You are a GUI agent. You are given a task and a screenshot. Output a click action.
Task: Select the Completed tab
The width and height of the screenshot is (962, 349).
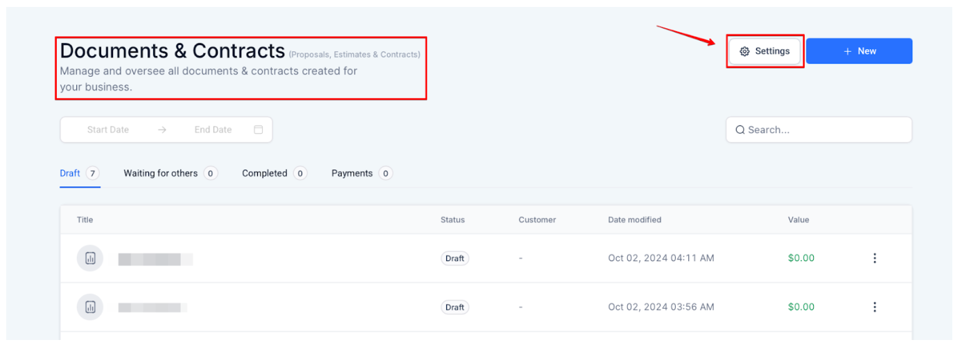[x=264, y=173]
